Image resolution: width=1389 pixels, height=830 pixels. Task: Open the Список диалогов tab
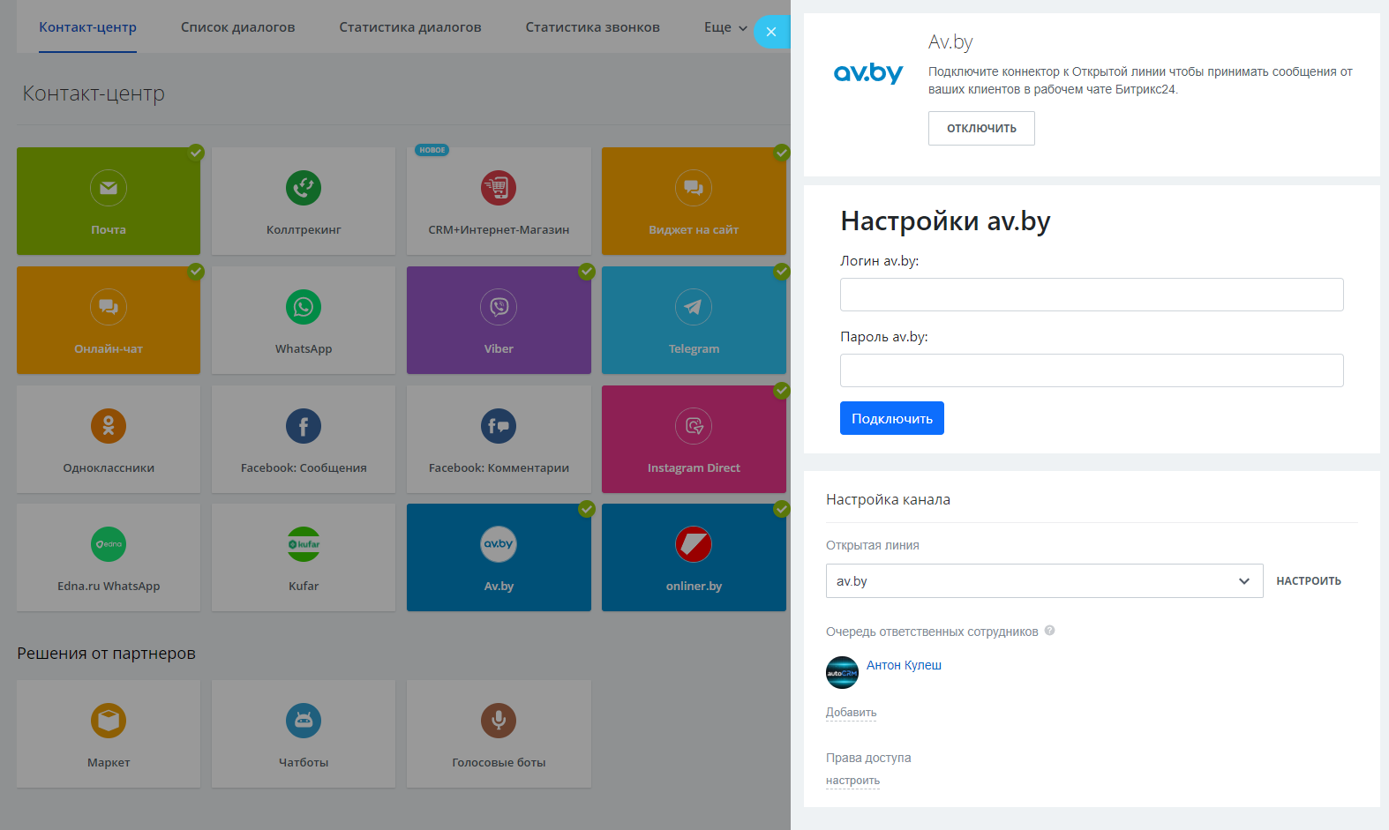[237, 27]
